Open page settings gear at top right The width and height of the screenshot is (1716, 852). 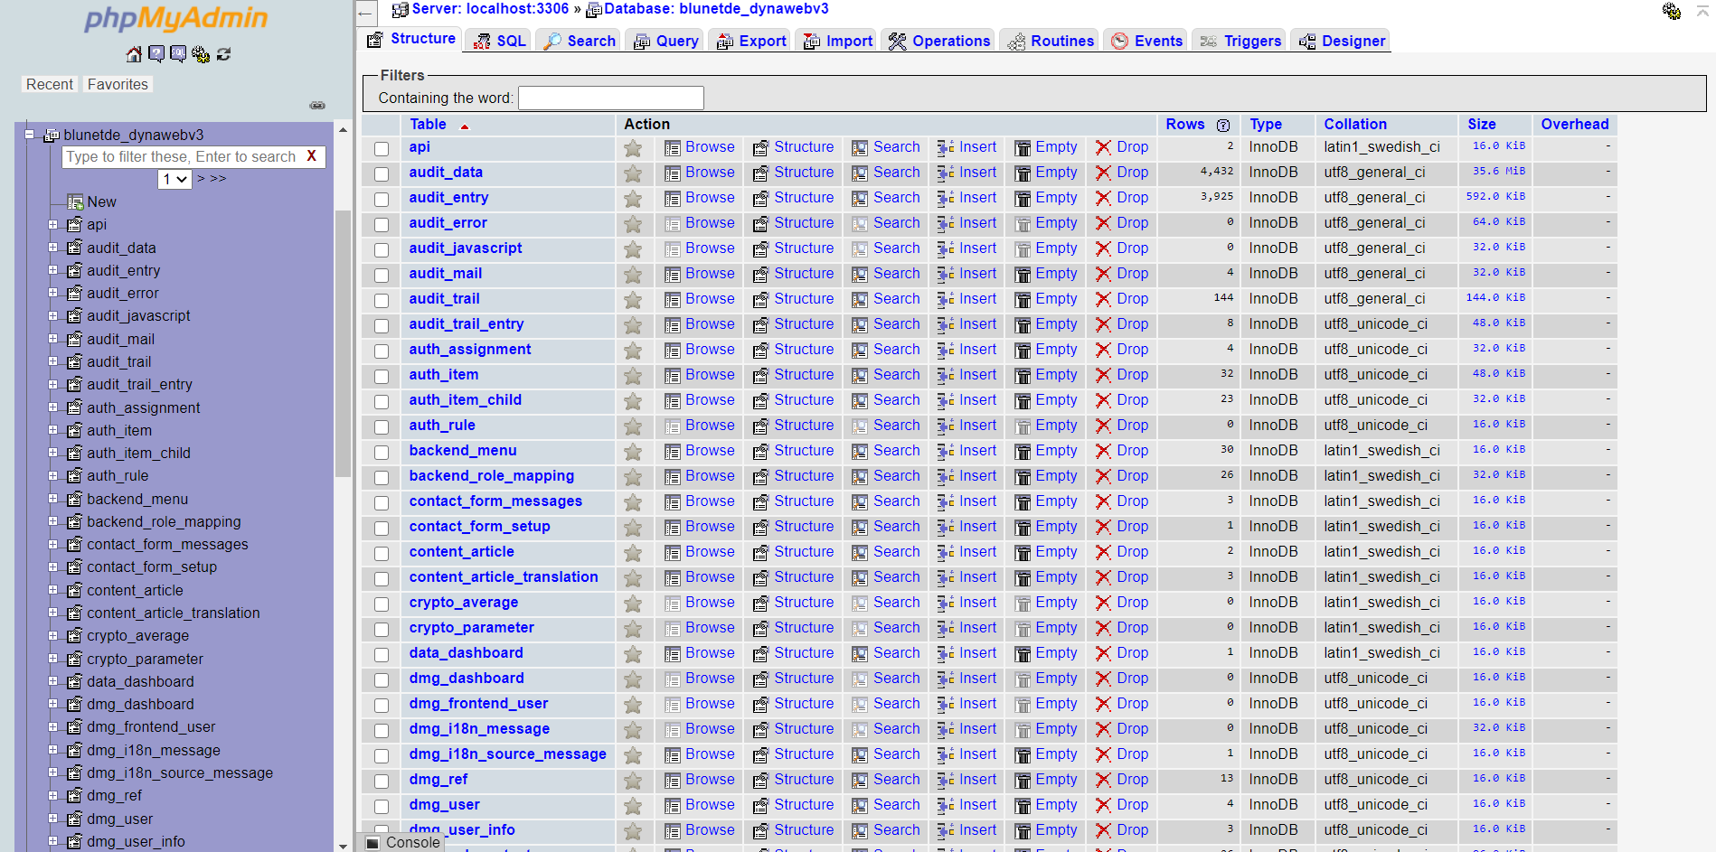click(1671, 11)
